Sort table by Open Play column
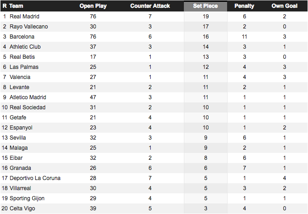Screen dimensions: 308x214 (x=93, y=6)
